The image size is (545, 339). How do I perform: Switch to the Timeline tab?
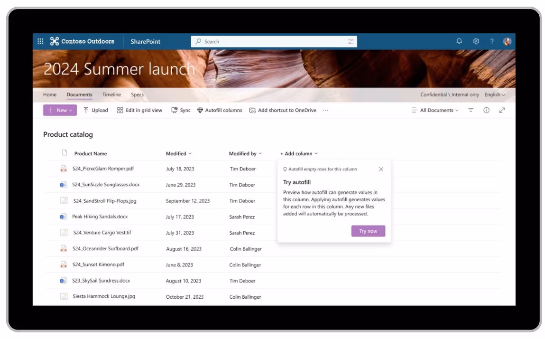111,94
